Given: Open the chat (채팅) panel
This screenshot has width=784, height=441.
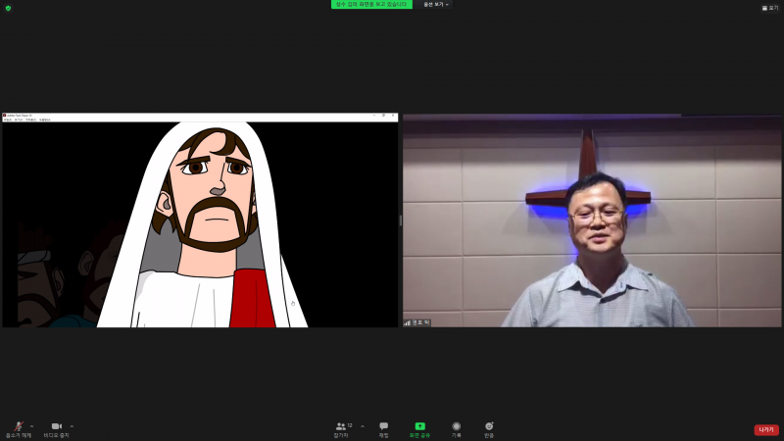Looking at the screenshot, I should [383, 430].
